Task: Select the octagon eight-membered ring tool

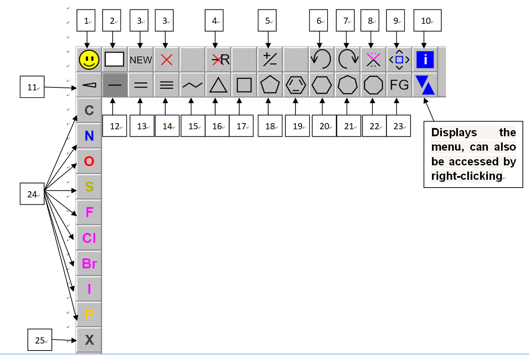Action: click(x=373, y=85)
